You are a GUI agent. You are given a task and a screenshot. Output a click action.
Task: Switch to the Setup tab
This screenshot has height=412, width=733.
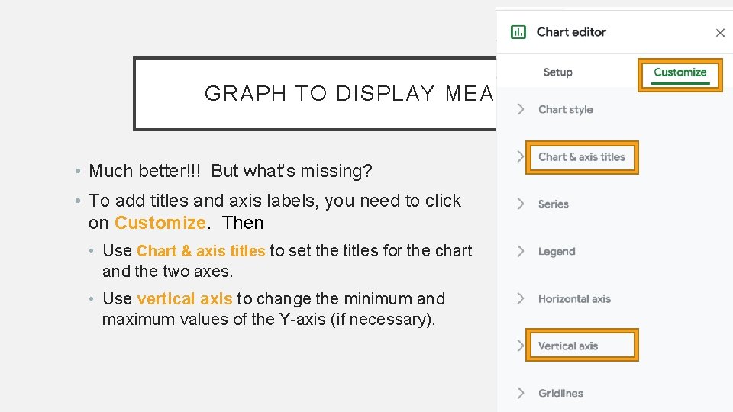(557, 72)
